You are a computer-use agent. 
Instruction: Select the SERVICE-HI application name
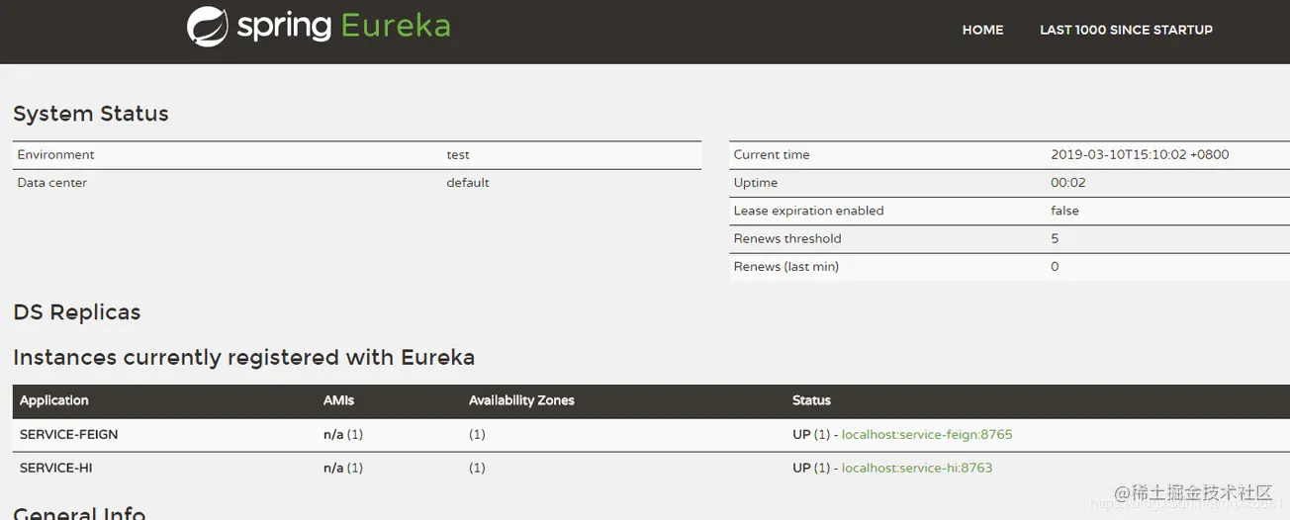tap(56, 468)
